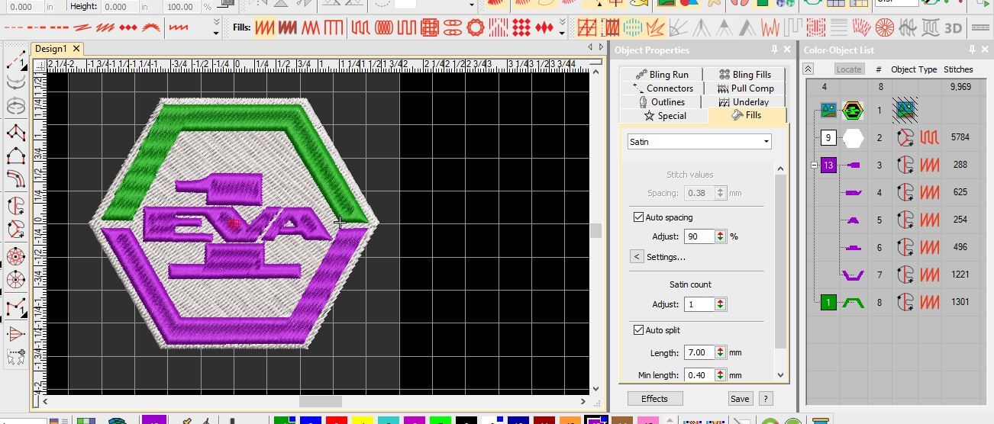Image resolution: width=994 pixels, height=424 pixels.
Task: Close the Design1 tab
Action: point(76,49)
